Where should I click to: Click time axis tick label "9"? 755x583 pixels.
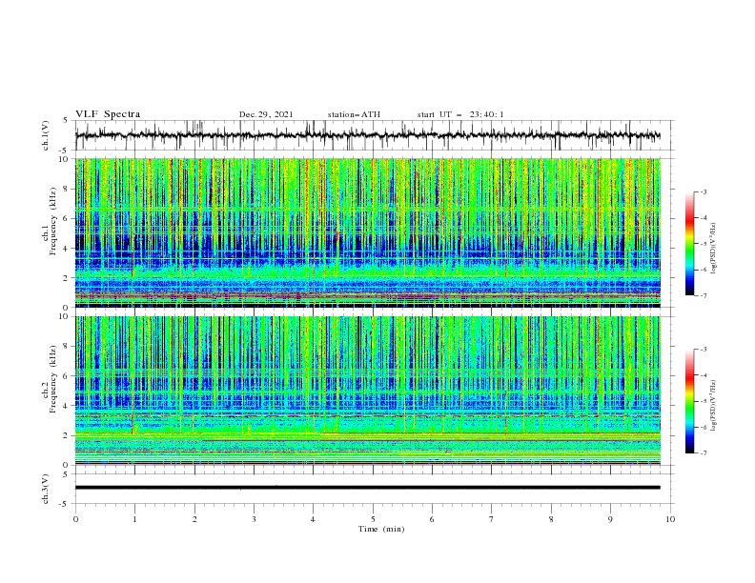click(x=610, y=519)
